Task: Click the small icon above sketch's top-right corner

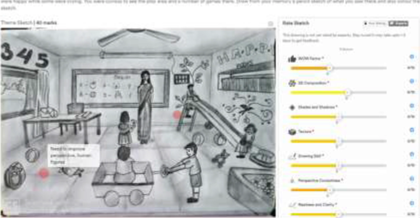Action: click(270, 24)
